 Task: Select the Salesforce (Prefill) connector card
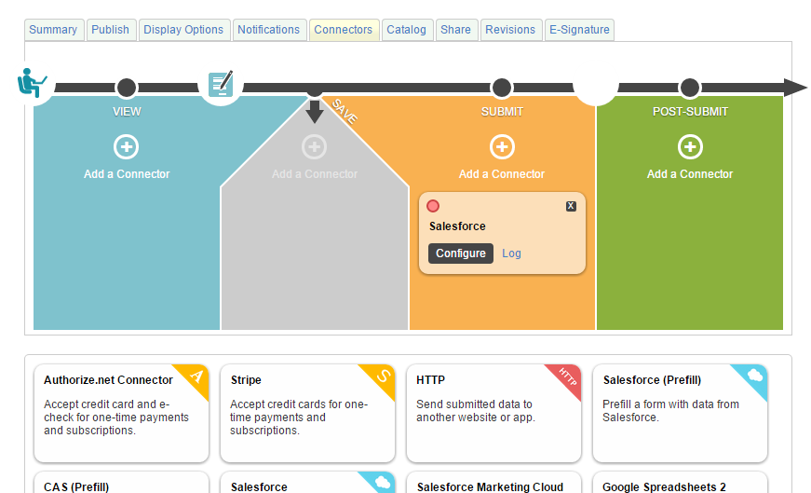(x=680, y=413)
